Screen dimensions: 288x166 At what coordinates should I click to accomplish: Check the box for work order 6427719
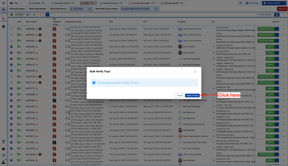[x=11, y=77]
